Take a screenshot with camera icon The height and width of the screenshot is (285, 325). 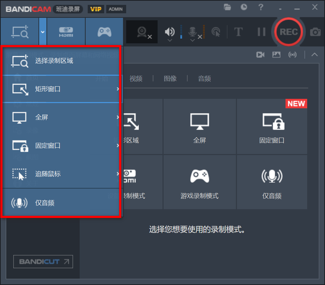[x=315, y=32]
